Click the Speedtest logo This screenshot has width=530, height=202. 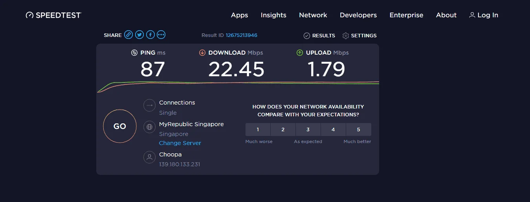click(x=53, y=15)
